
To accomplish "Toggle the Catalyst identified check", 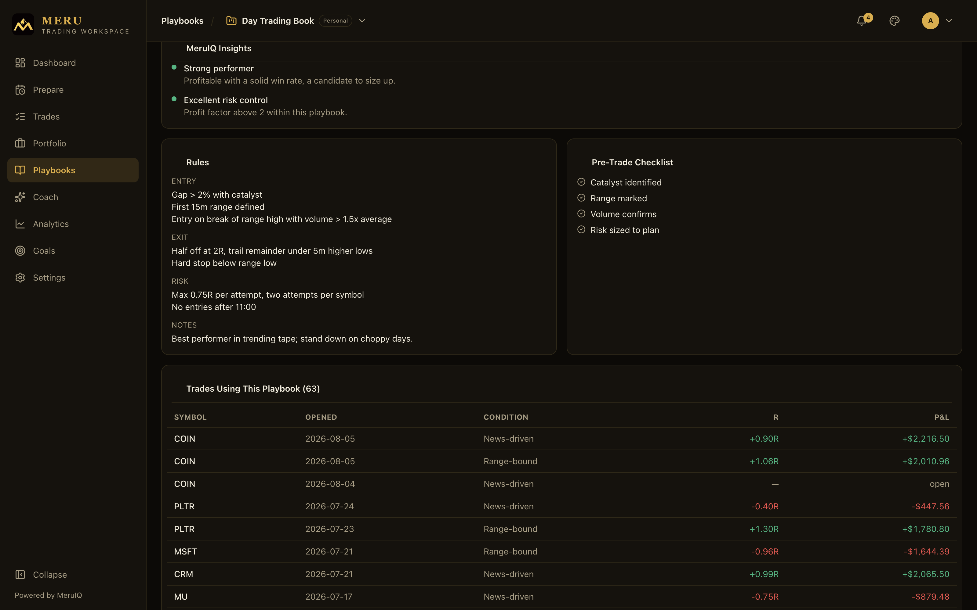I will coord(581,182).
